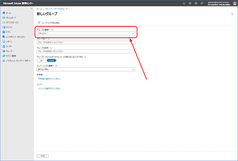Click info icon beside グループの説明

coord(51,48)
